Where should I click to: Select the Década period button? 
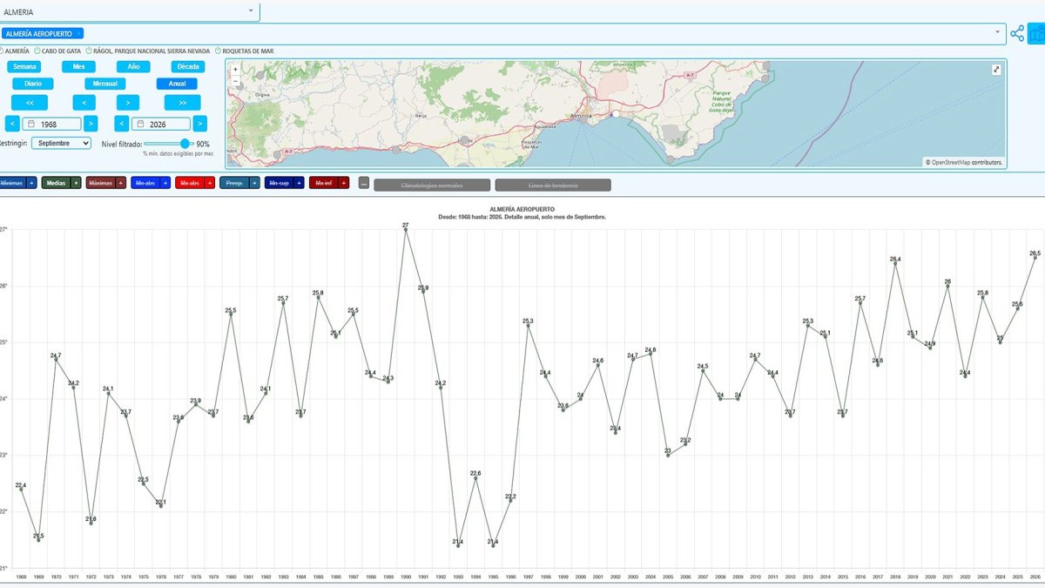186,66
